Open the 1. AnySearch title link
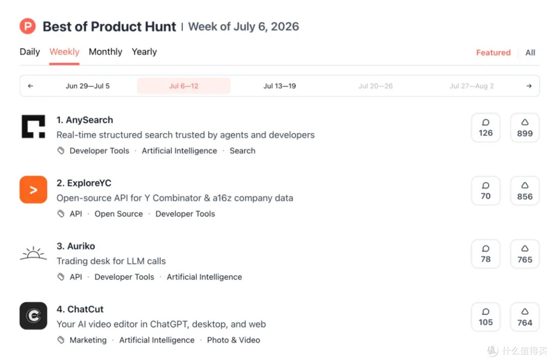This screenshot has width=552, height=362. [85, 120]
